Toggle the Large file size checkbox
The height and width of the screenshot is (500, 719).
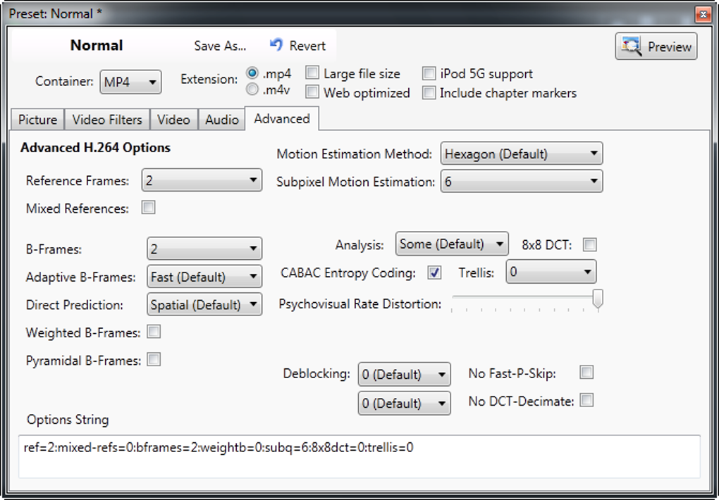(312, 73)
